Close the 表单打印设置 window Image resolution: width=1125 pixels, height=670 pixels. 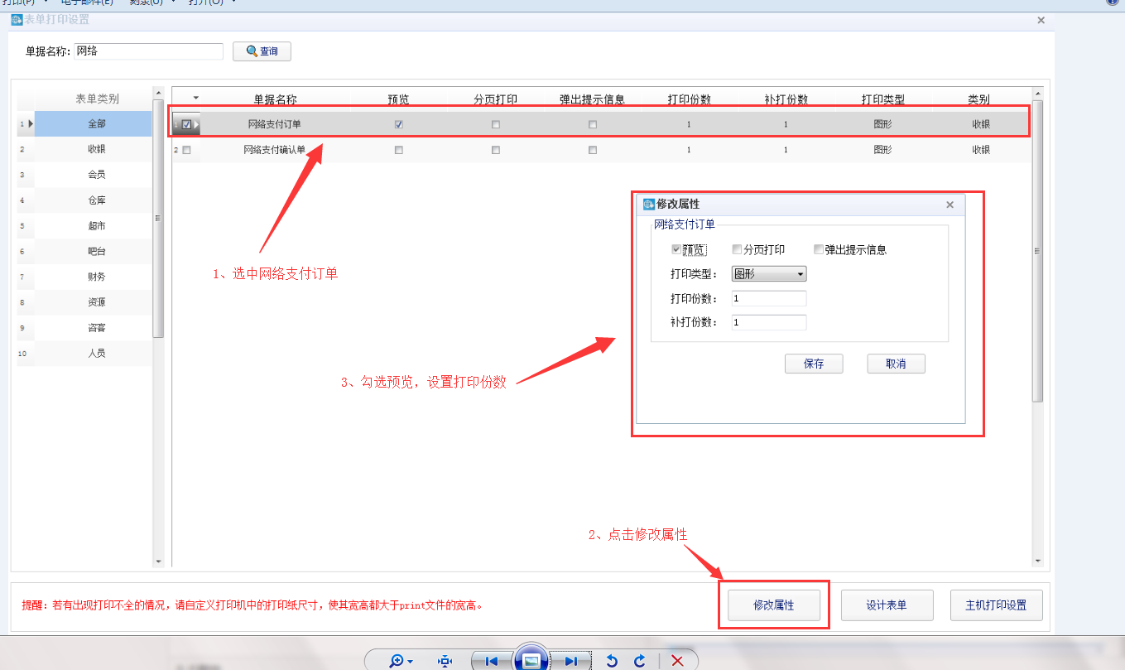(1041, 20)
